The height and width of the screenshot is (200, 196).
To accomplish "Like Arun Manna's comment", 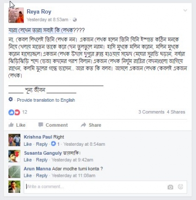I will 28,176.
